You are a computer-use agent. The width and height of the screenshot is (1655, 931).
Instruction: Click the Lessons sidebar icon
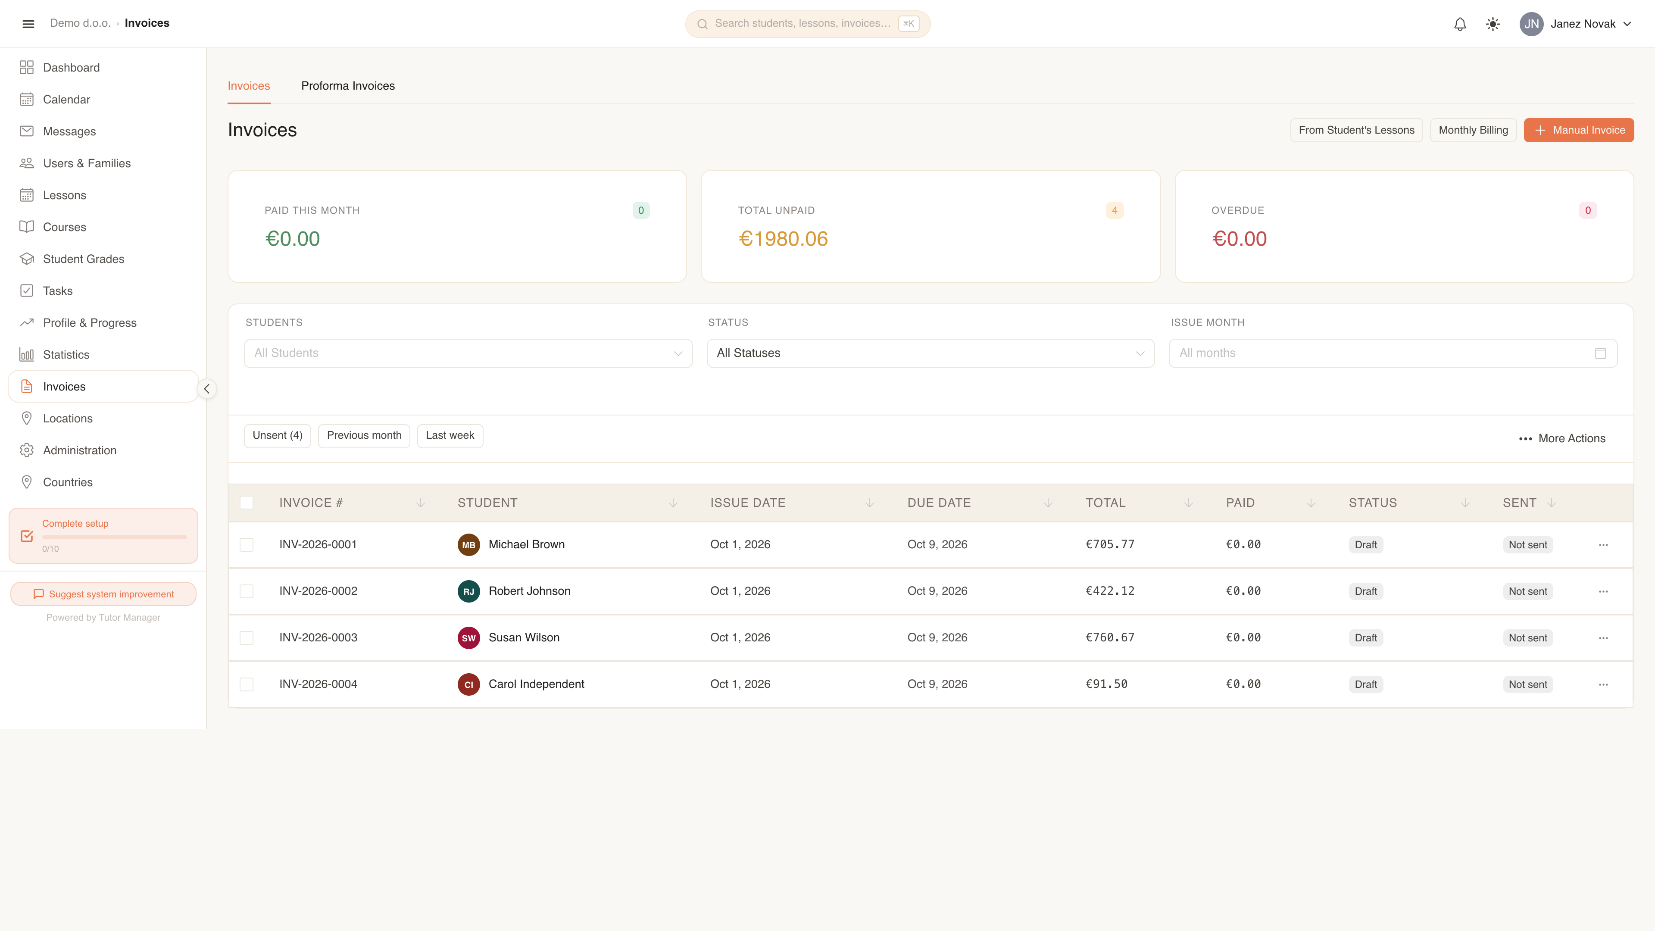[26, 195]
